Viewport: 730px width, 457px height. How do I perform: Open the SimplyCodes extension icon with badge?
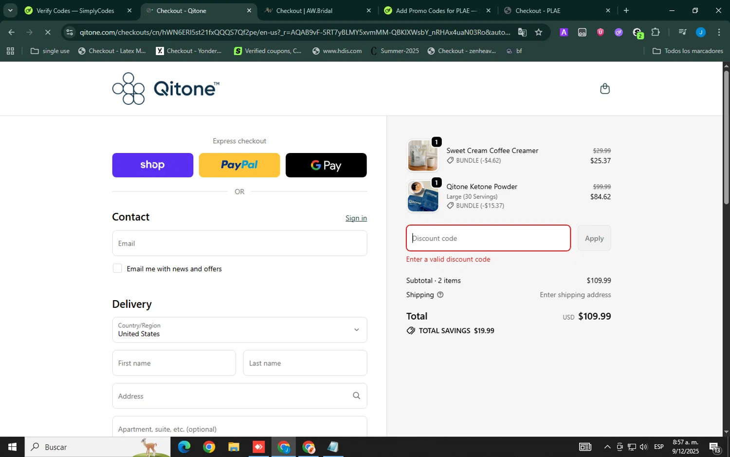(638, 33)
